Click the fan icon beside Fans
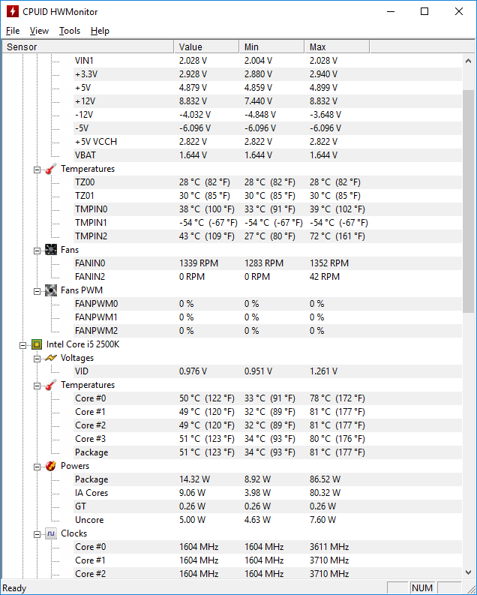Screen dimensions: 477x595 51,250
